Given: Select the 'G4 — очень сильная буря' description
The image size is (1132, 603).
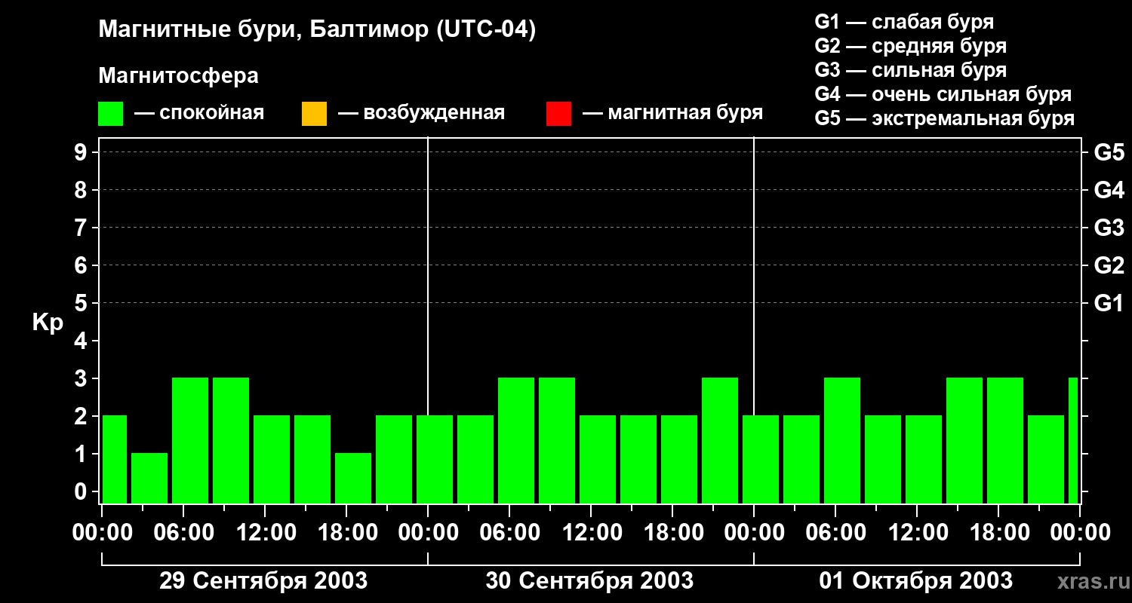Looking at the screenshot, I should pos(943,94).
